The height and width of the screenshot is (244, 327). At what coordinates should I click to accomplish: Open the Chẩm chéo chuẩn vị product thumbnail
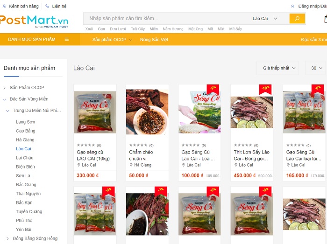[147, 112]
